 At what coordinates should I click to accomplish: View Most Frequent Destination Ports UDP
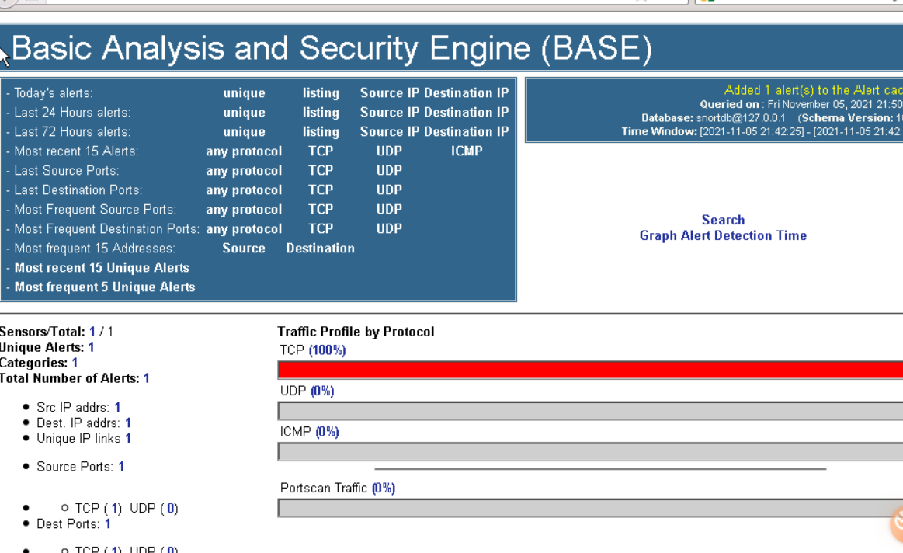[x=389, y=229]
